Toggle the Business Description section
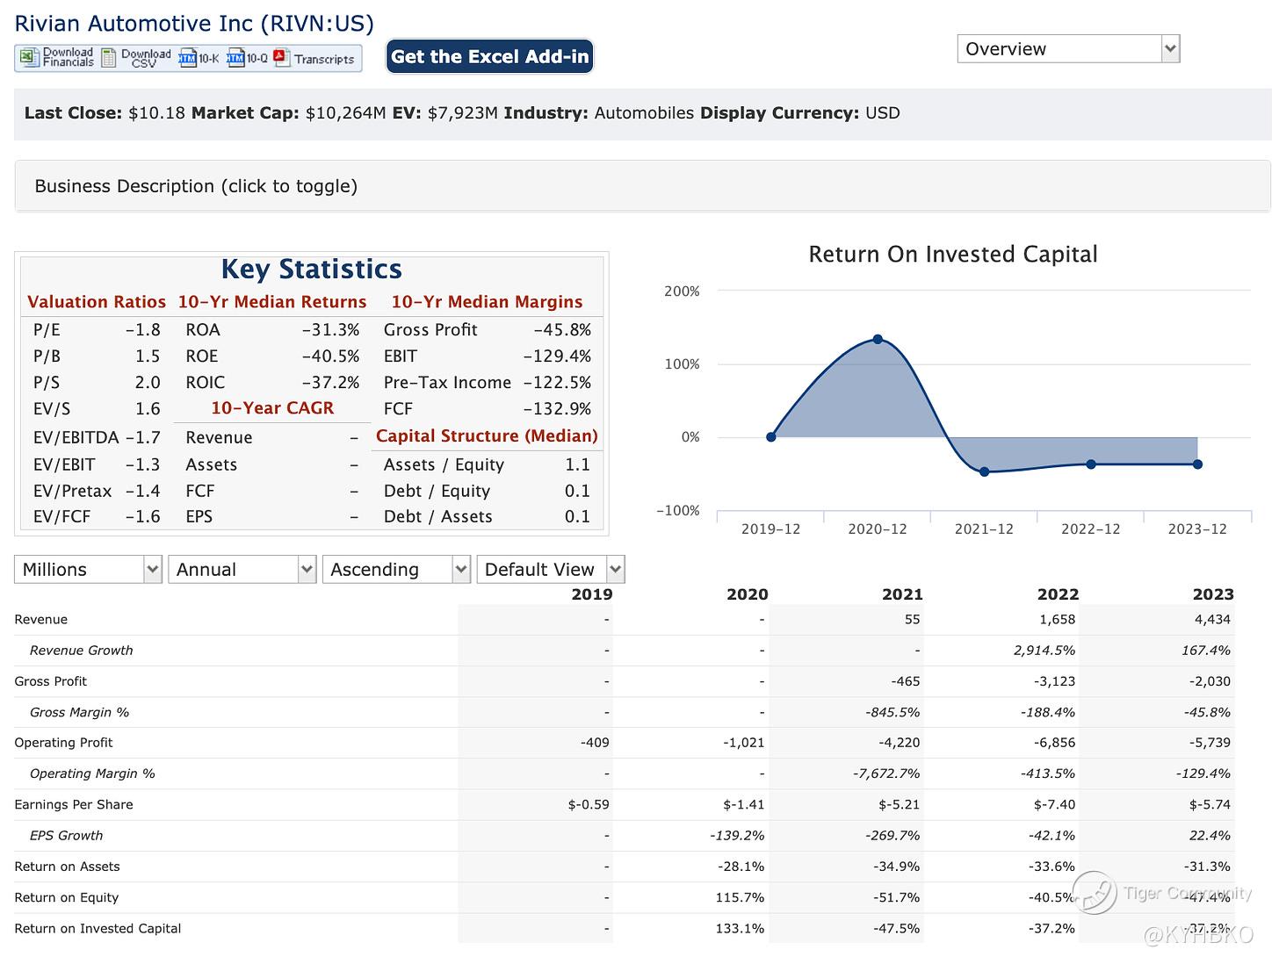The image size is (1279, 964). point(196,186)
